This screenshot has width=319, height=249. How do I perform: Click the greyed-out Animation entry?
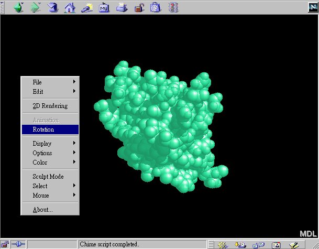[50, 120]
